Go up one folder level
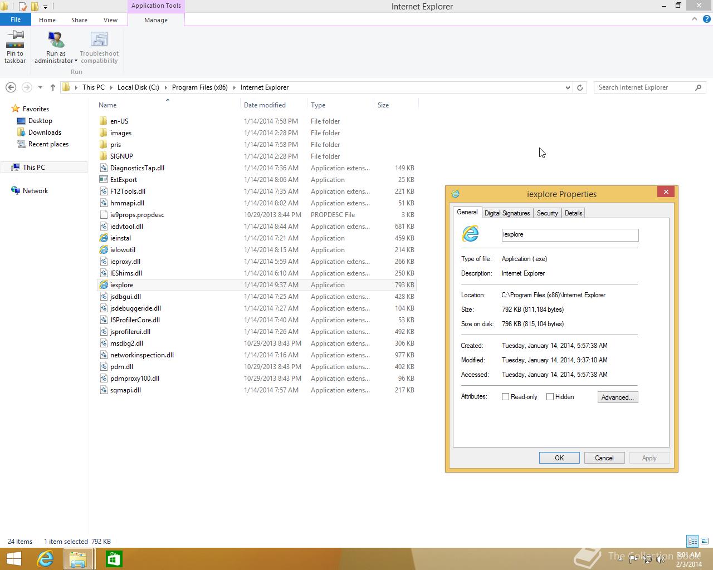Image resolution: width=713 pixels, height=570 pixels. pyautogui.click(x=53, y=87)
